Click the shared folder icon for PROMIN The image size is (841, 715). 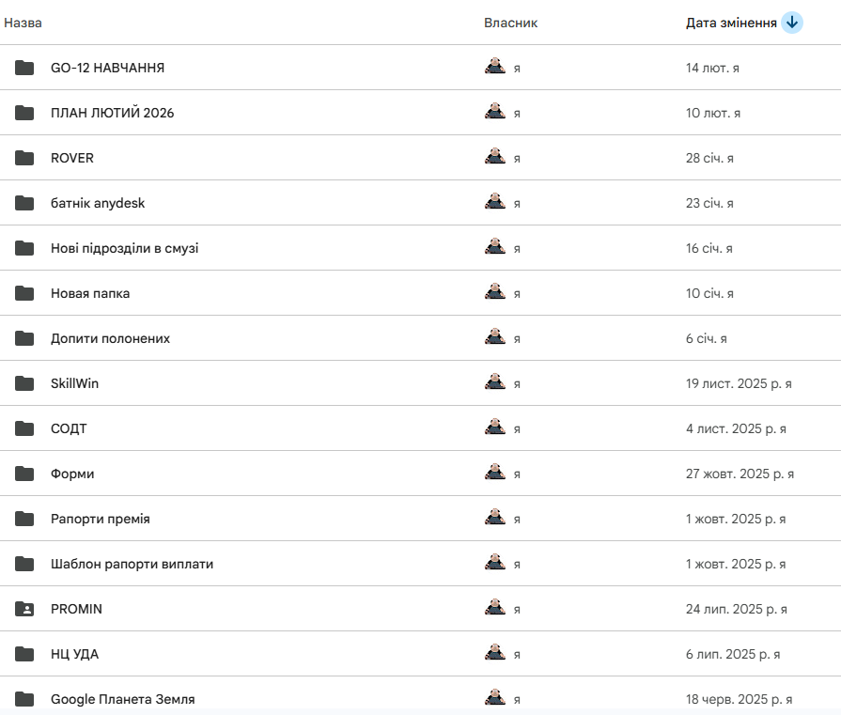click(x=24, y=609)
